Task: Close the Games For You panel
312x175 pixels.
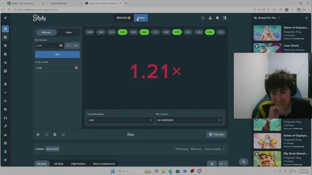Action: coord(307,18)
